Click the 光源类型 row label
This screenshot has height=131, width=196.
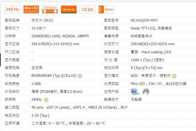pyautogui.click(x=111, y=84)
